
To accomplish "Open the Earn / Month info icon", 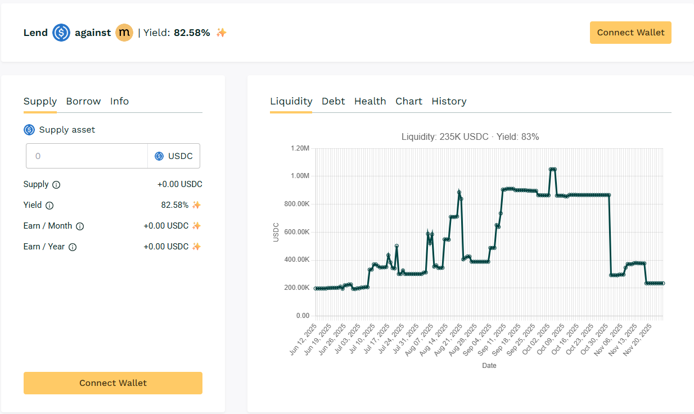I will [80, 226].
